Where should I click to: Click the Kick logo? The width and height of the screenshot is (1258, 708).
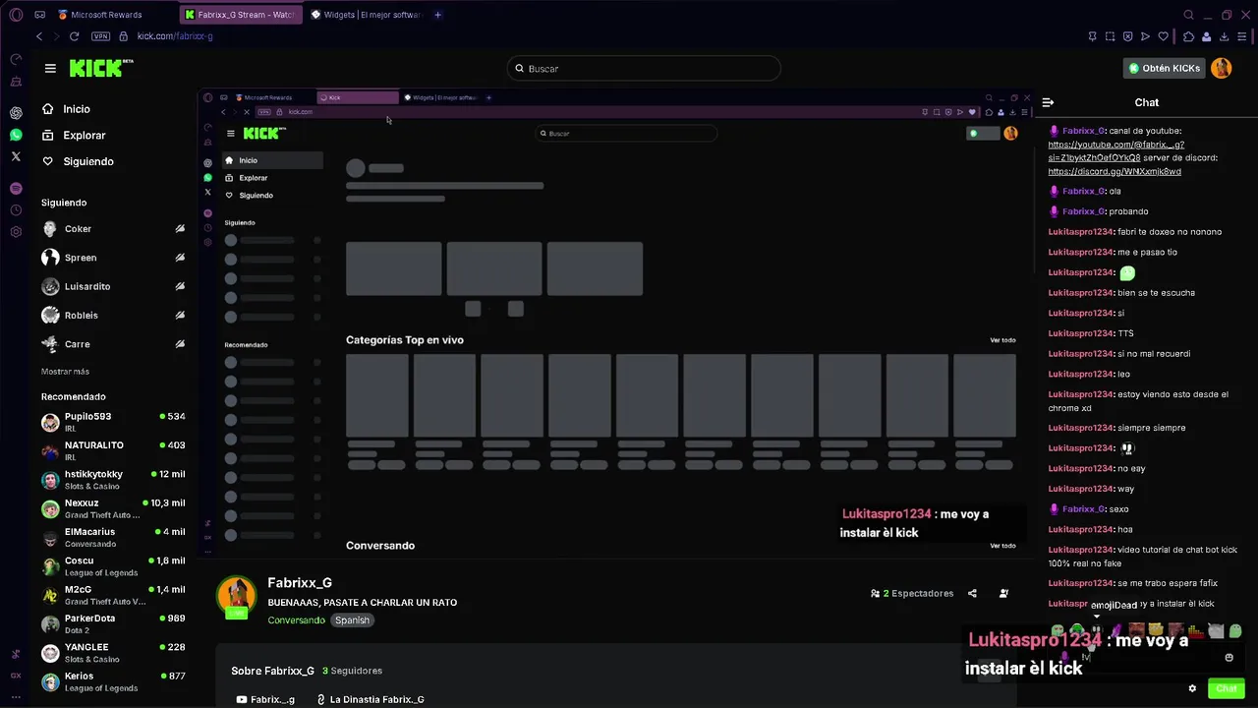click(x=100, y=68)
